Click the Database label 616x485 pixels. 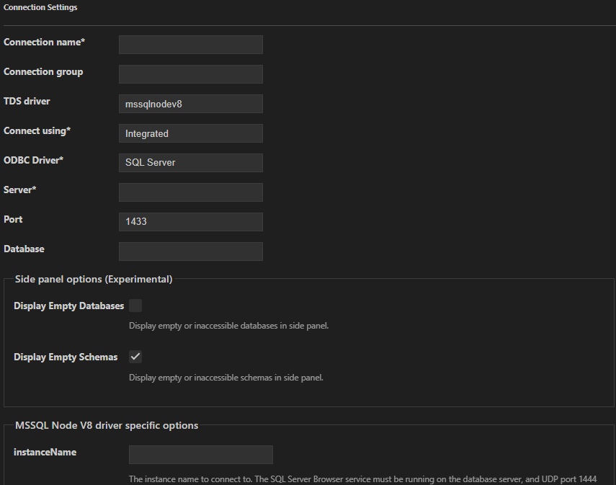pyautogui.click(x=24, y=249)
